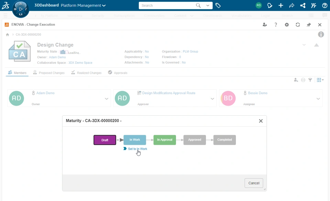Click Flowdown 0 value
This screenshot has width=330, height=201.
click(180, 57)
